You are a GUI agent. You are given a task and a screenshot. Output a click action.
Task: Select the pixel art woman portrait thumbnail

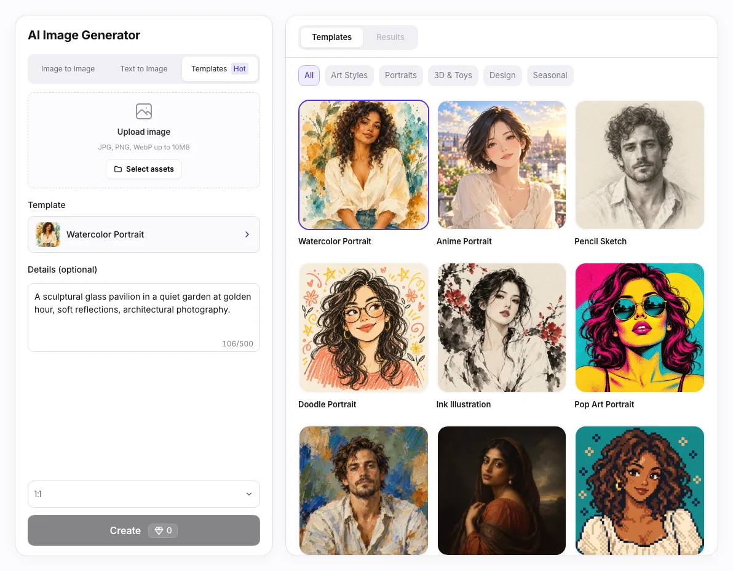640,490
